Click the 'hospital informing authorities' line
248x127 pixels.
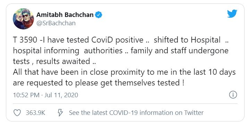click(x=68, y=51)
